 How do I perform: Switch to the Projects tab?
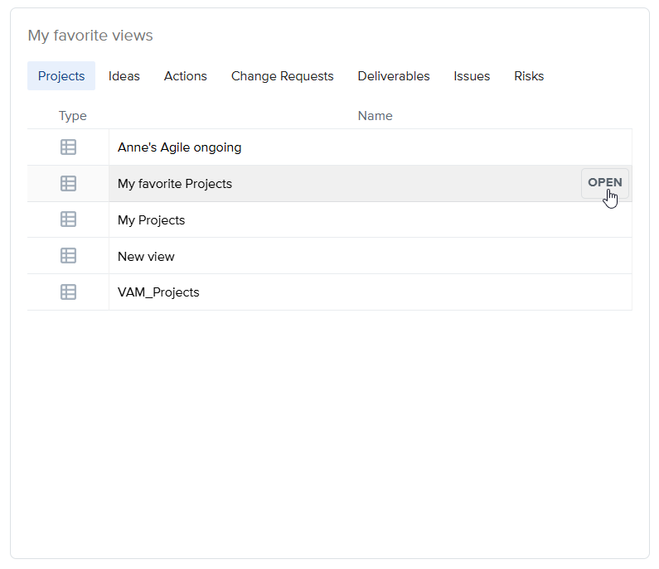[x=61, y=76]
